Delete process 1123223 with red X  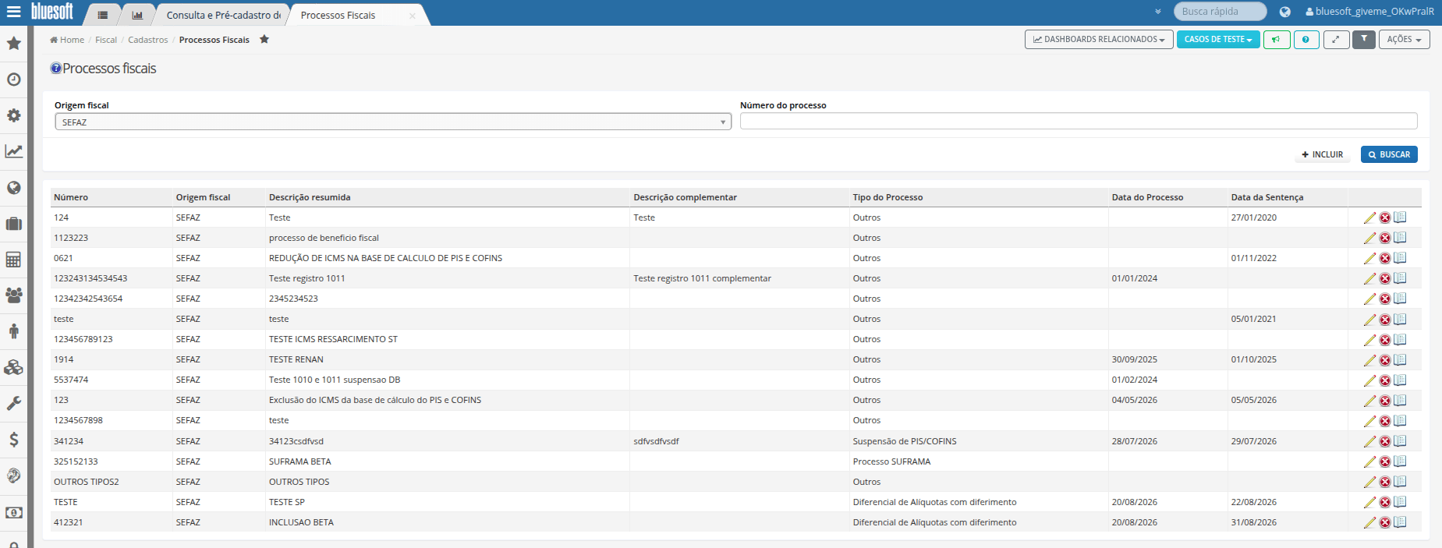1385,238
